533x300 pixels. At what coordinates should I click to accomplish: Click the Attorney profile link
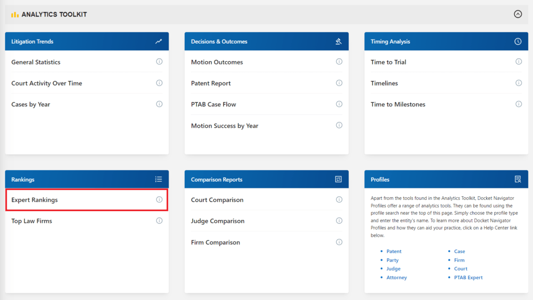(396, 277)
